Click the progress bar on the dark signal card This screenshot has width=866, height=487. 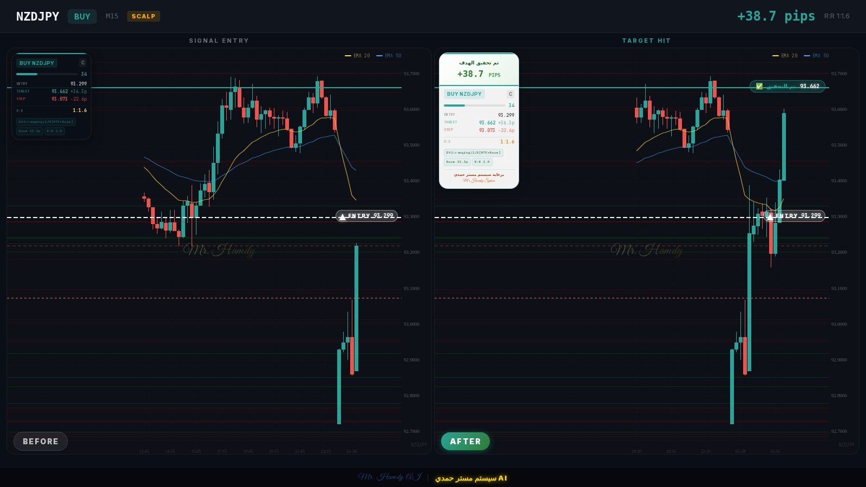pyautogui.click(x=47, y=74)
